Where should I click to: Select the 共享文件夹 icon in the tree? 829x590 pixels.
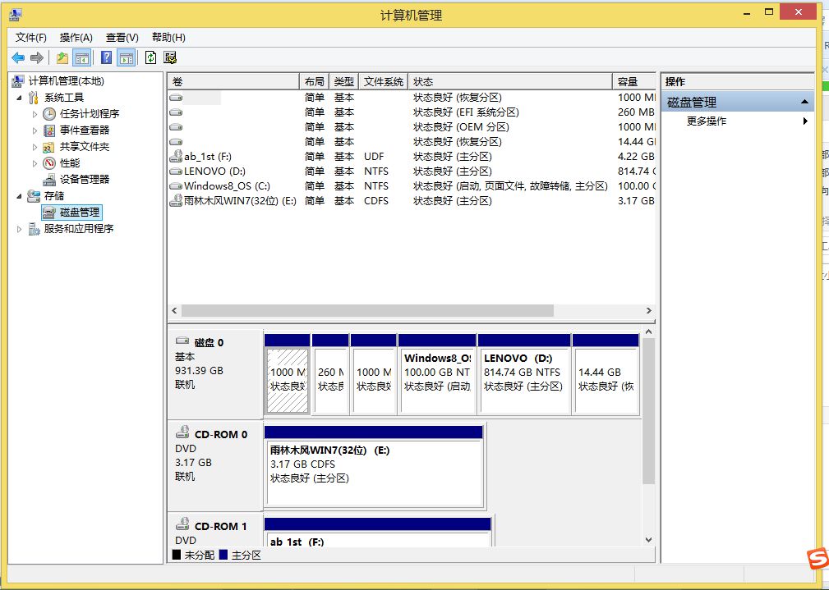(49, 146)
